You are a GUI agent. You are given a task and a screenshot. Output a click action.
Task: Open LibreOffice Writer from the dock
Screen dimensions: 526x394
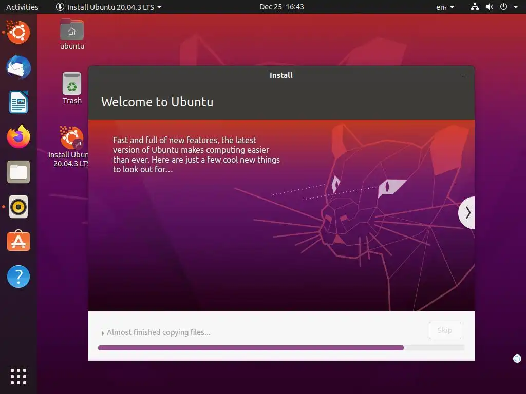click(18, 102)
